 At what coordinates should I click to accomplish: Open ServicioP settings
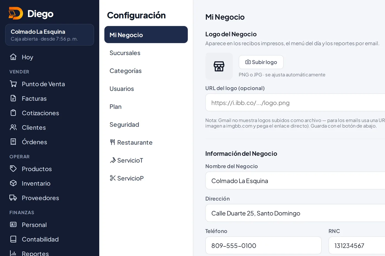(146, 178)
